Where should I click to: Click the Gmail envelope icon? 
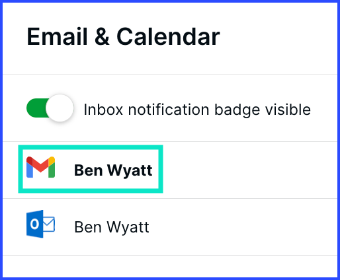(x=40, y=167)
